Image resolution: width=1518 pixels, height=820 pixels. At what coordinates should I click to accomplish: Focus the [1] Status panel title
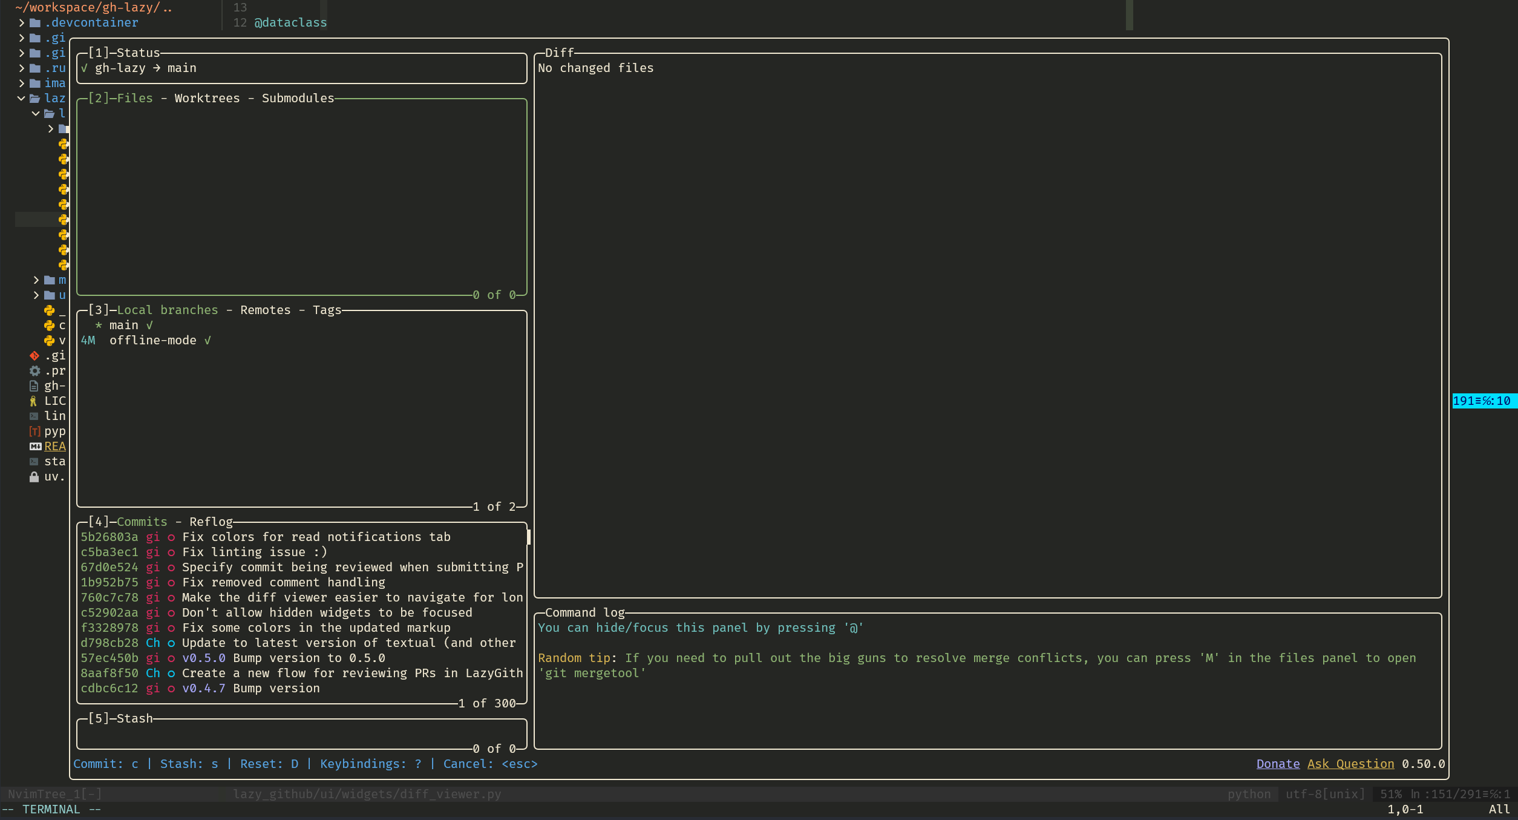[124, 53]
